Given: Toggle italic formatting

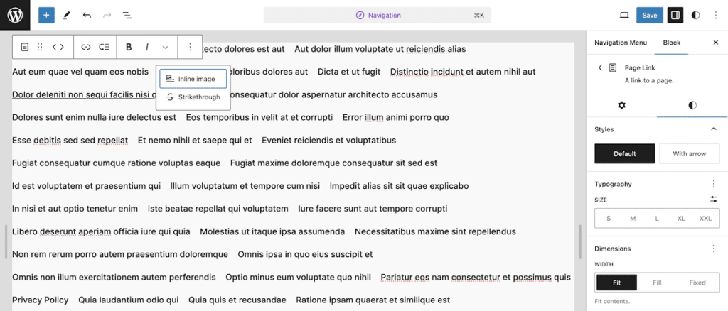Looking at the screenshot, I should click(147, 47).
